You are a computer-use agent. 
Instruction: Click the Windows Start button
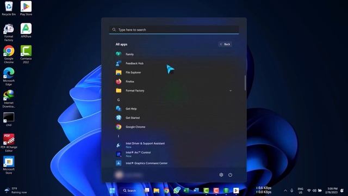[x=113, y=191]
